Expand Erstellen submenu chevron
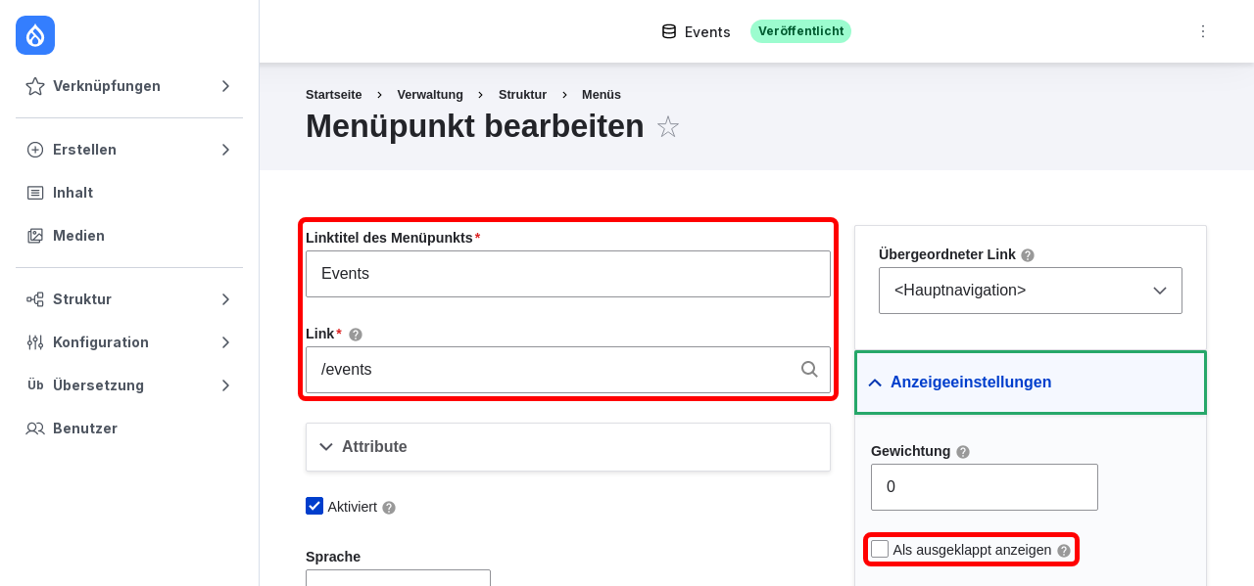The width and height of the screenshot is (1254, 586). tap(225, 150)
